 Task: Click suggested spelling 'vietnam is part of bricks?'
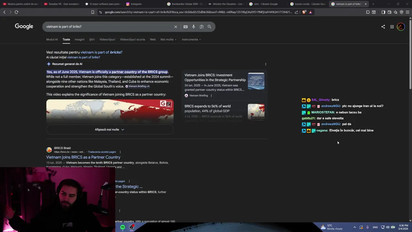[x=101, y=52]
